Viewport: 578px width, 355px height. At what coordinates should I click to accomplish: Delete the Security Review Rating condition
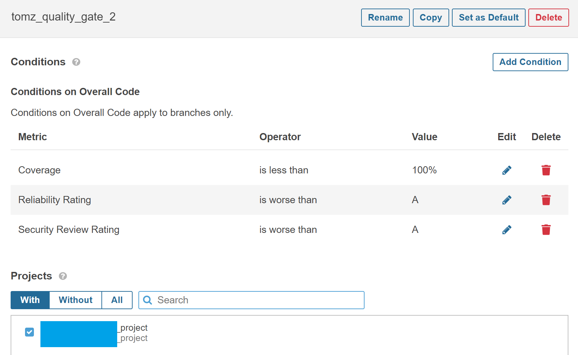coord(546,230)
